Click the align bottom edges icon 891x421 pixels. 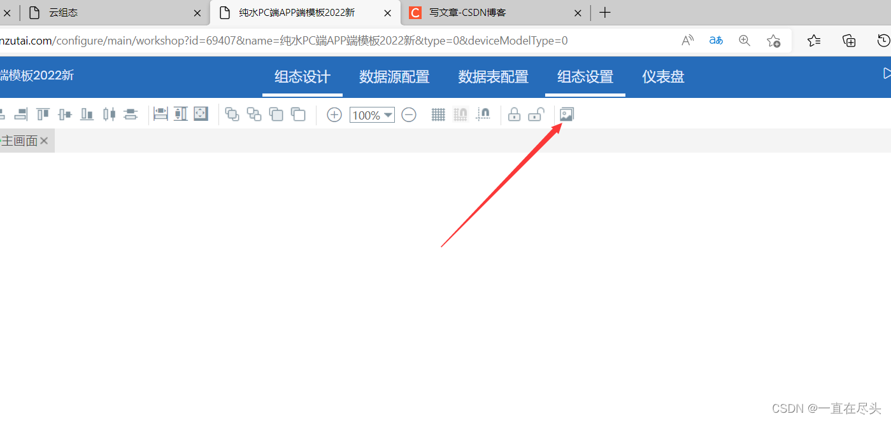point(87,114)
